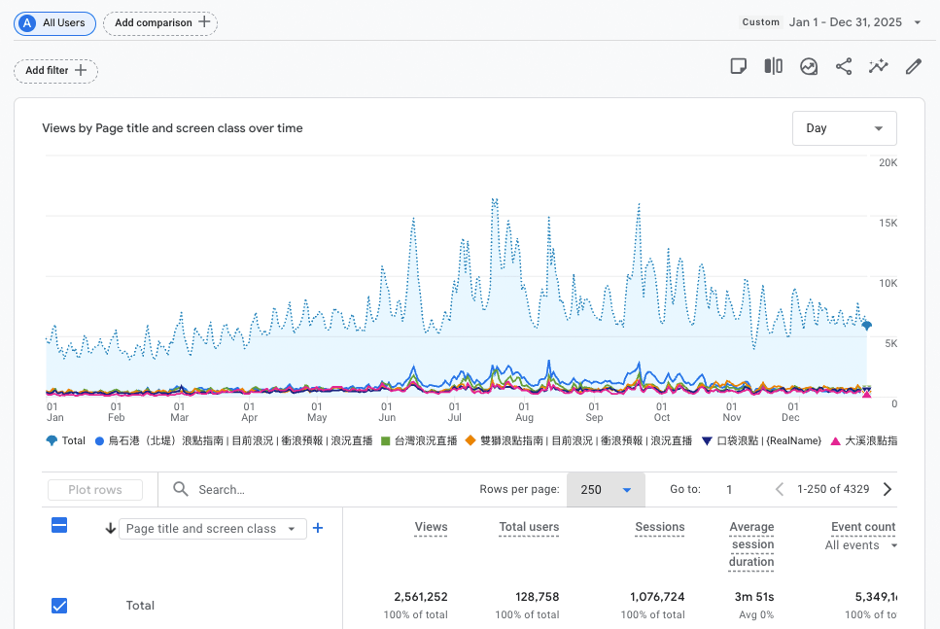Open the Day granularity dropdown
The width and height of the screenshot is (940, 629).
pyautogui.click(x=844, y=127)
